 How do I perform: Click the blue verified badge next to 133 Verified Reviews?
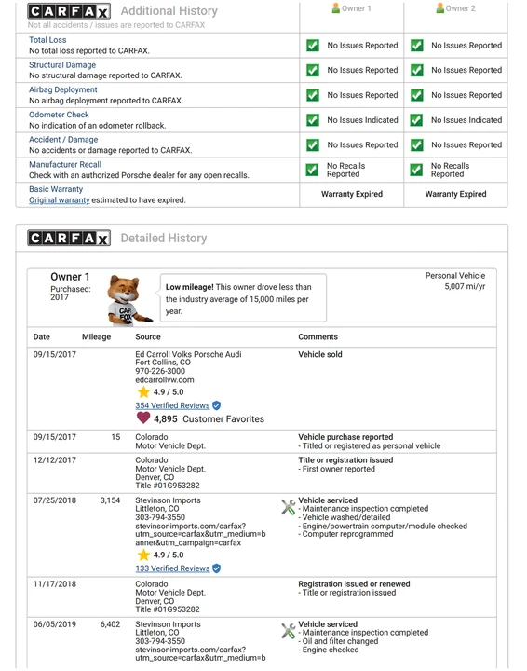(217, 568)
